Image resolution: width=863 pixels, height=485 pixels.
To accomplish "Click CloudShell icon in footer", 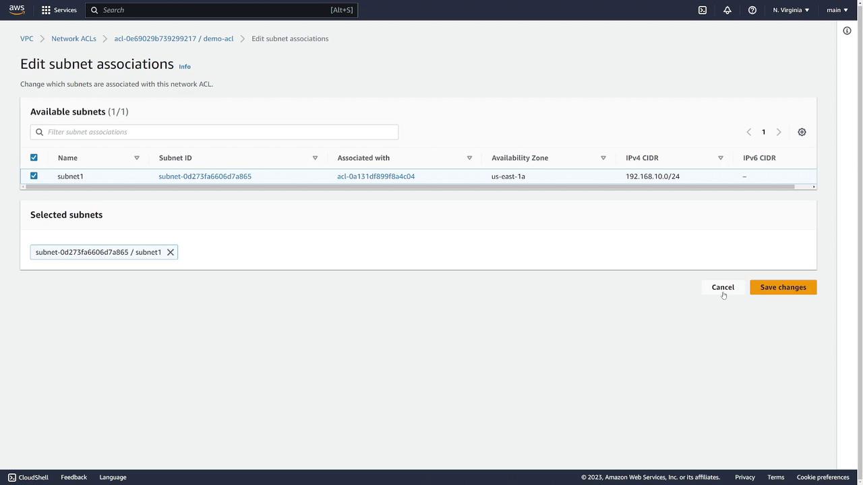I will [12, 477].
